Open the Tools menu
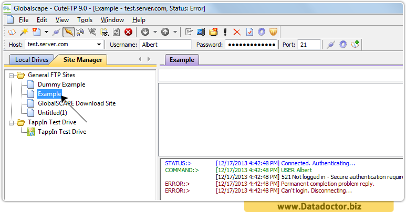The height and width of the screenshot is (212, 406). tap(85, 20)
